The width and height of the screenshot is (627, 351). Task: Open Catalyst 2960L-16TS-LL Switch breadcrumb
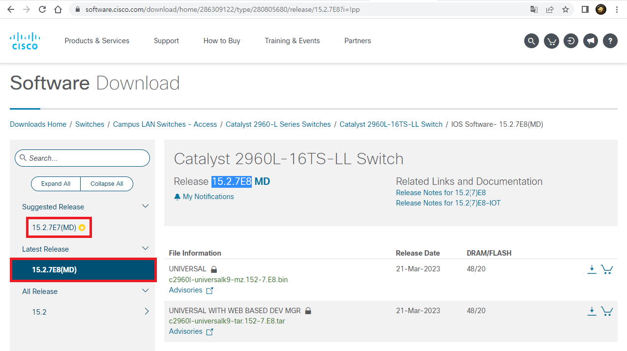click(x=391, y=124)
